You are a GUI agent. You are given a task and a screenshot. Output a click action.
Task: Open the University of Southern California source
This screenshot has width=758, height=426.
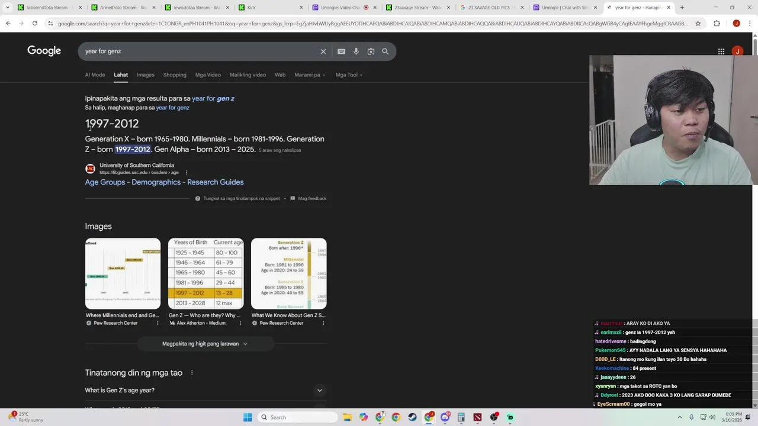pyautogui.click(x=137, y=166)
